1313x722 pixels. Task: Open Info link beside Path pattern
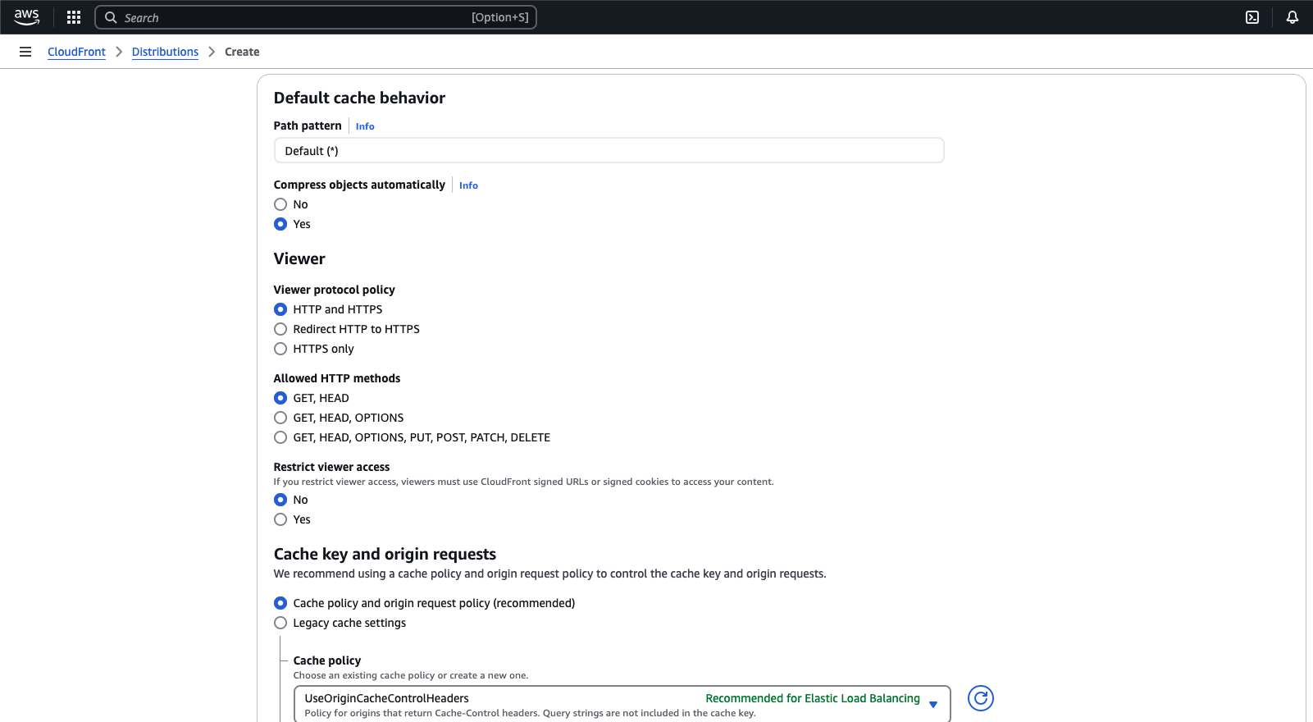(365, 126)
